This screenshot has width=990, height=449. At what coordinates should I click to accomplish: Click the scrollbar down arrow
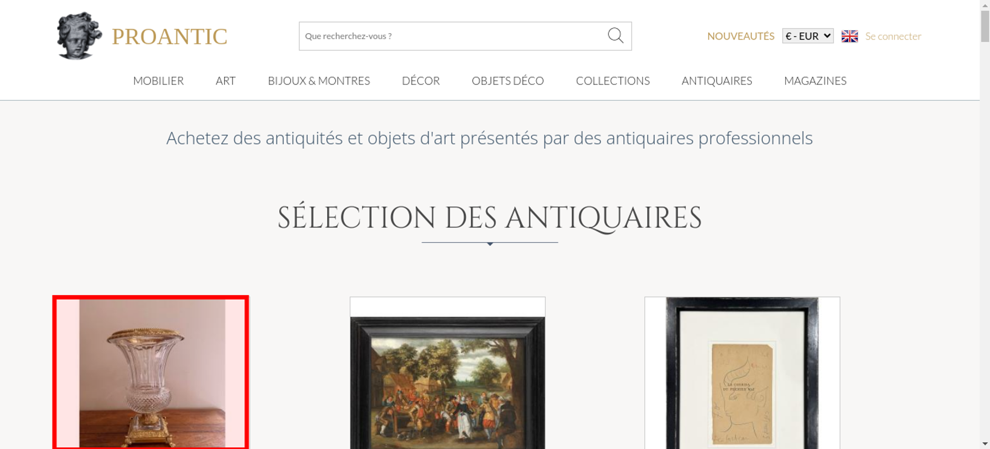point(985,444)
